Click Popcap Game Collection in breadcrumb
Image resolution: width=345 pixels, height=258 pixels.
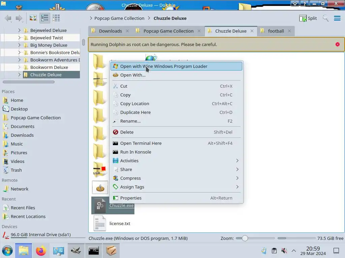click(119, 18)
